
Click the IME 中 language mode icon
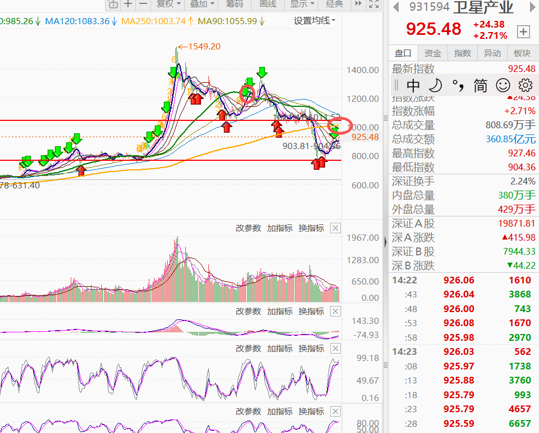coord(413,85)
